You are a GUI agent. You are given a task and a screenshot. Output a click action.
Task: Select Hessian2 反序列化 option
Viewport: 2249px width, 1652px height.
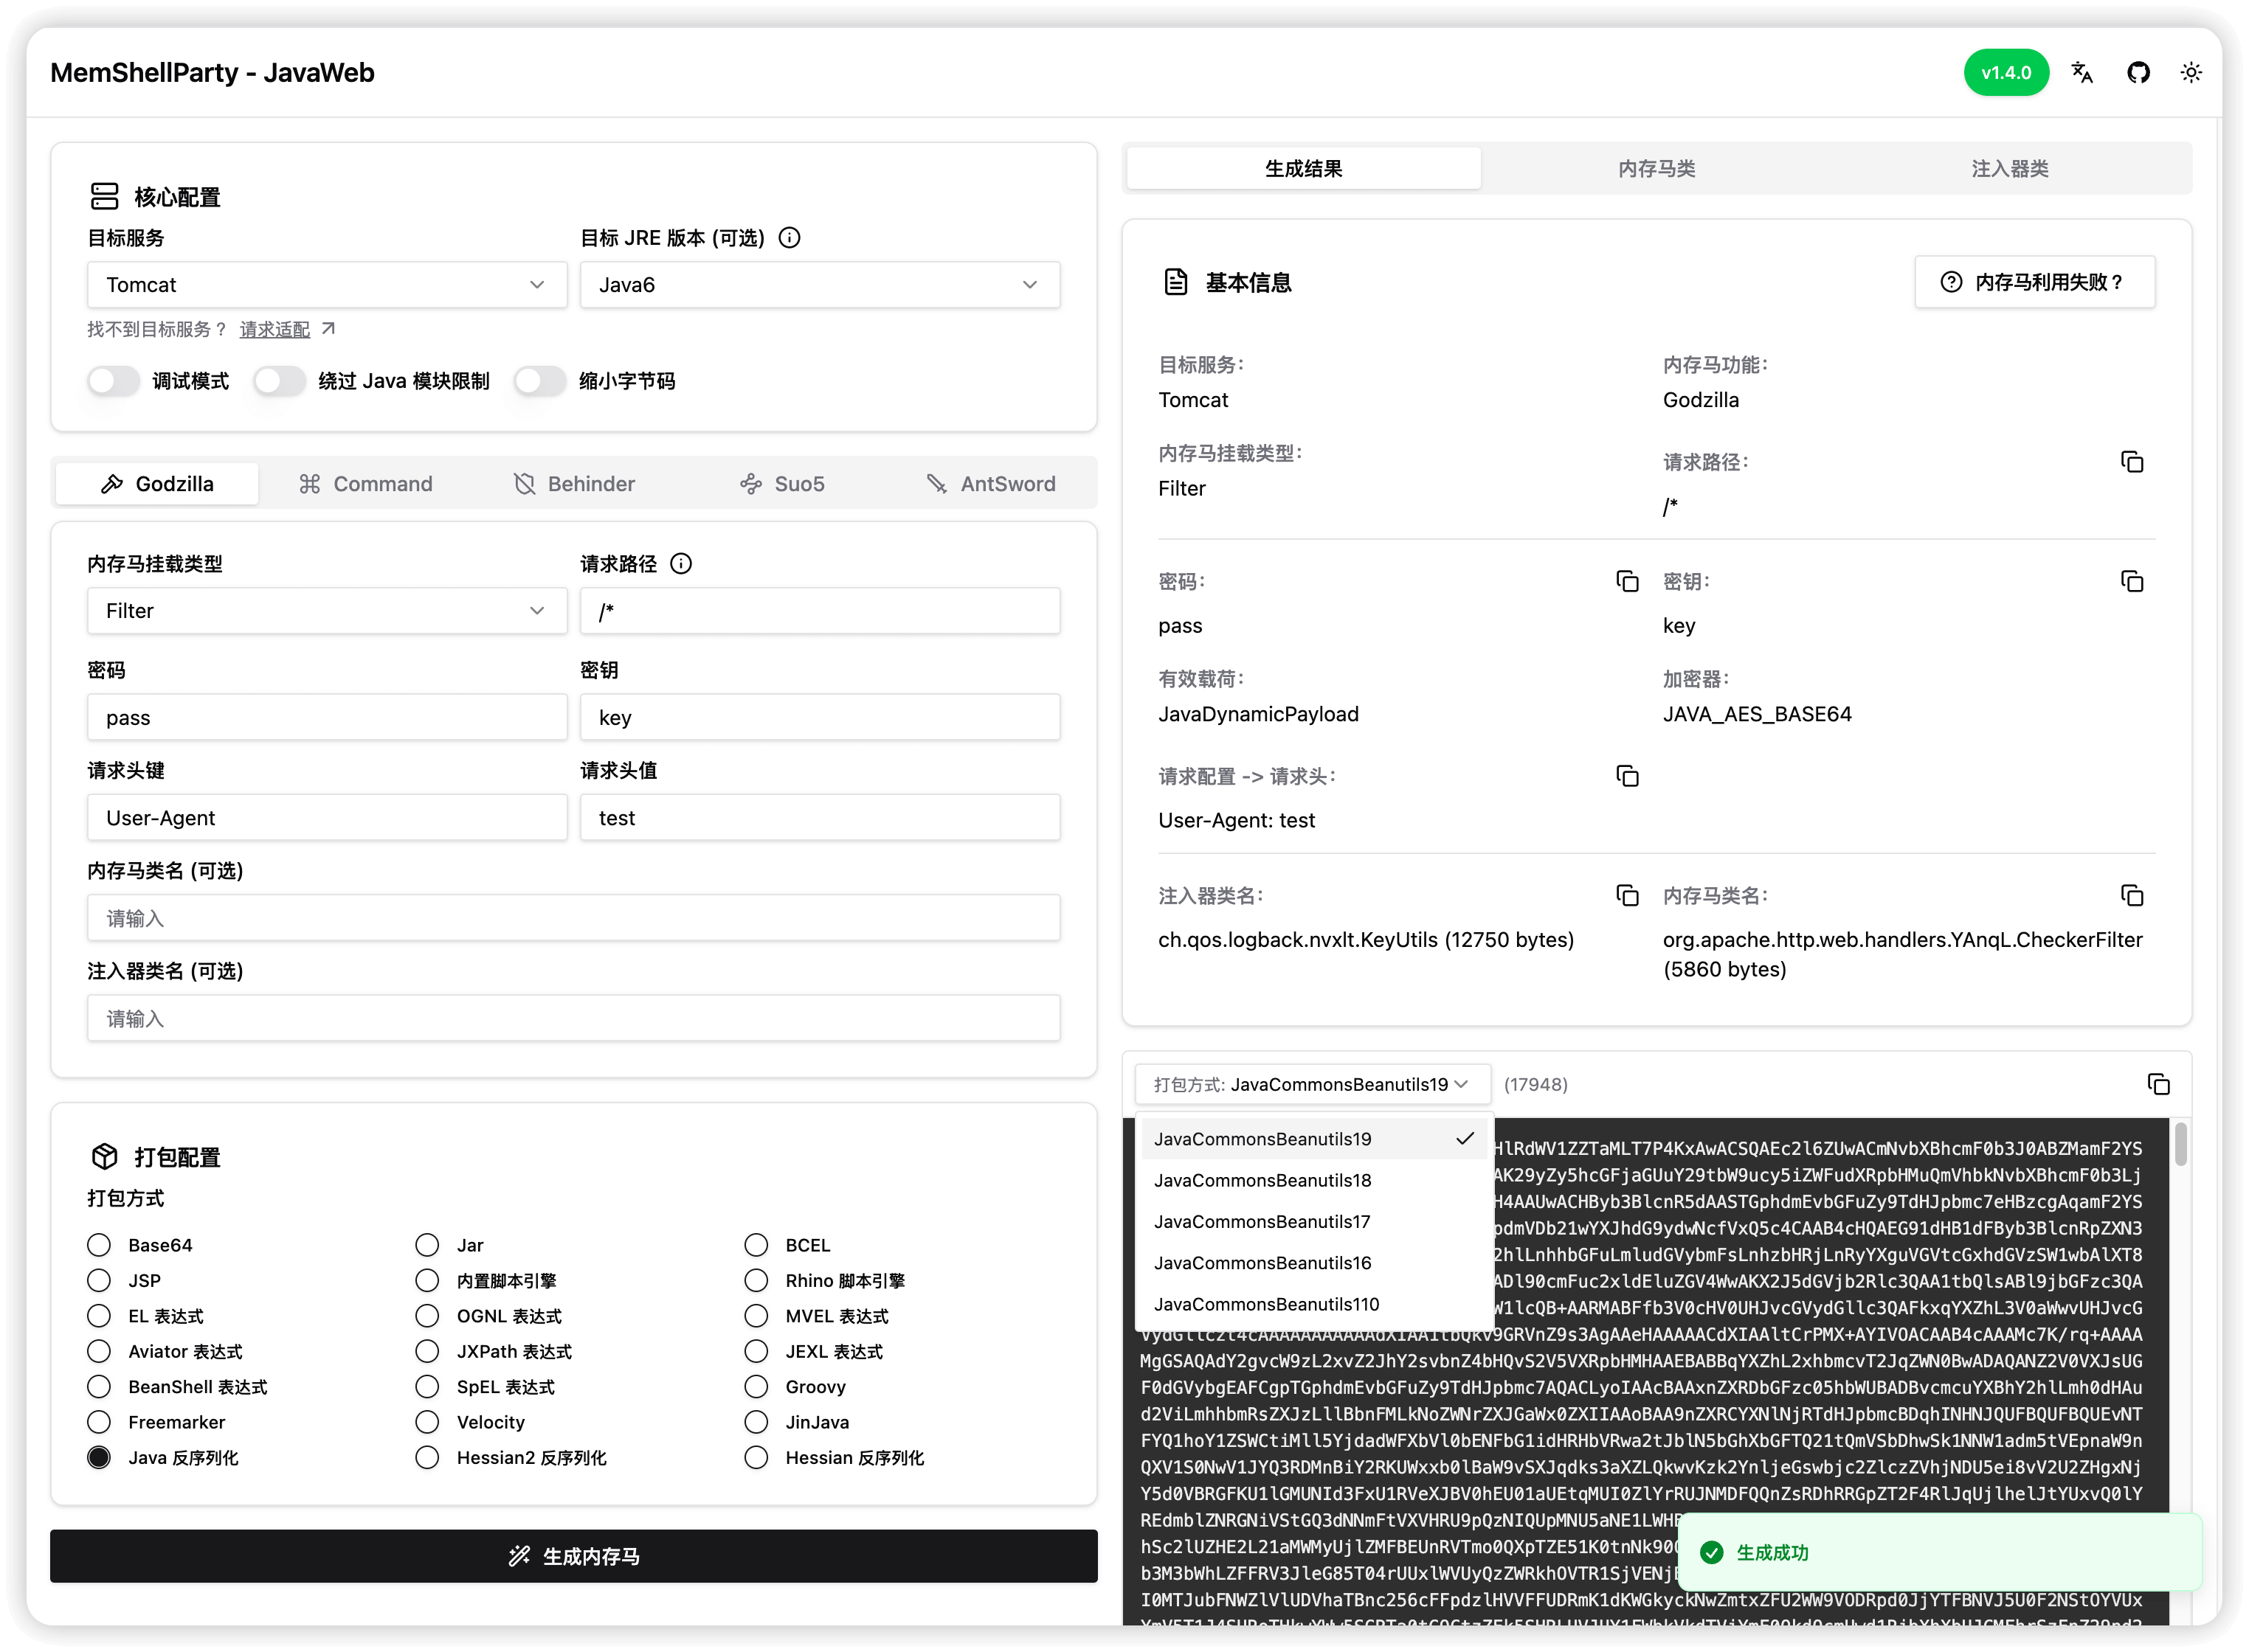click(x=427, y=1458)
